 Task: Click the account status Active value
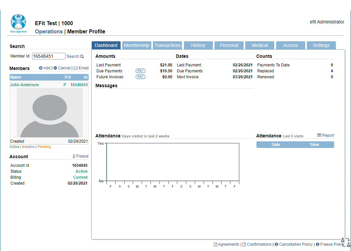(81, 171)
